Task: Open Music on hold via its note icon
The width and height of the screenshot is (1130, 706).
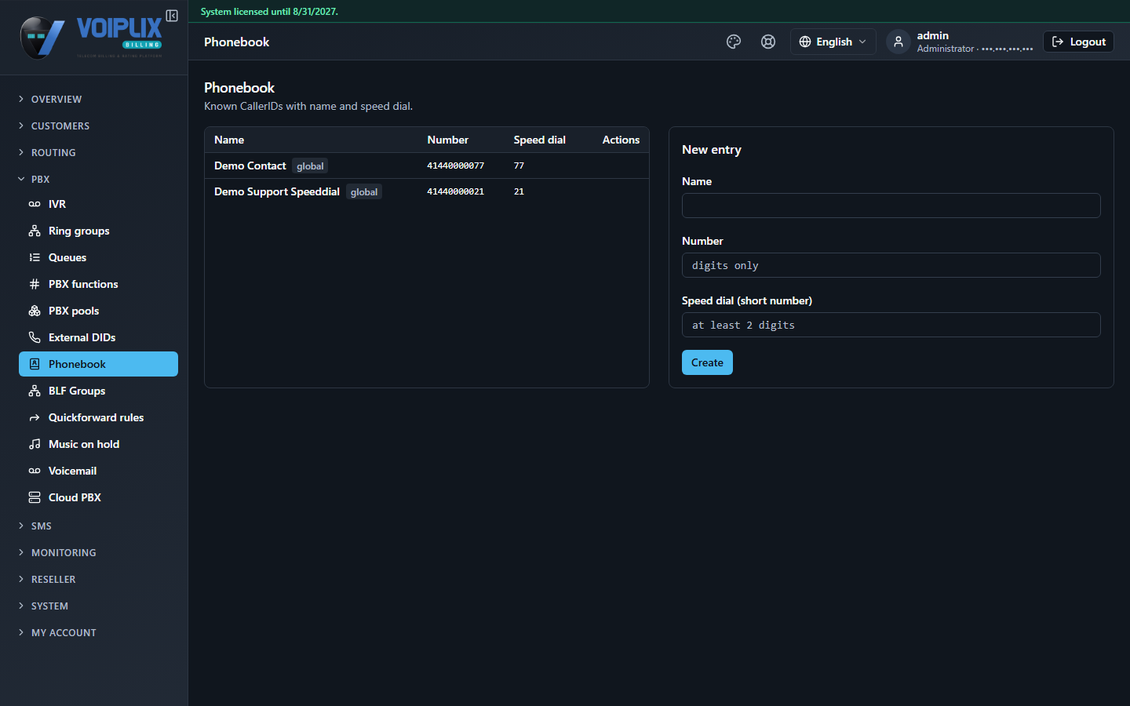Action: (x=35, y=444)
